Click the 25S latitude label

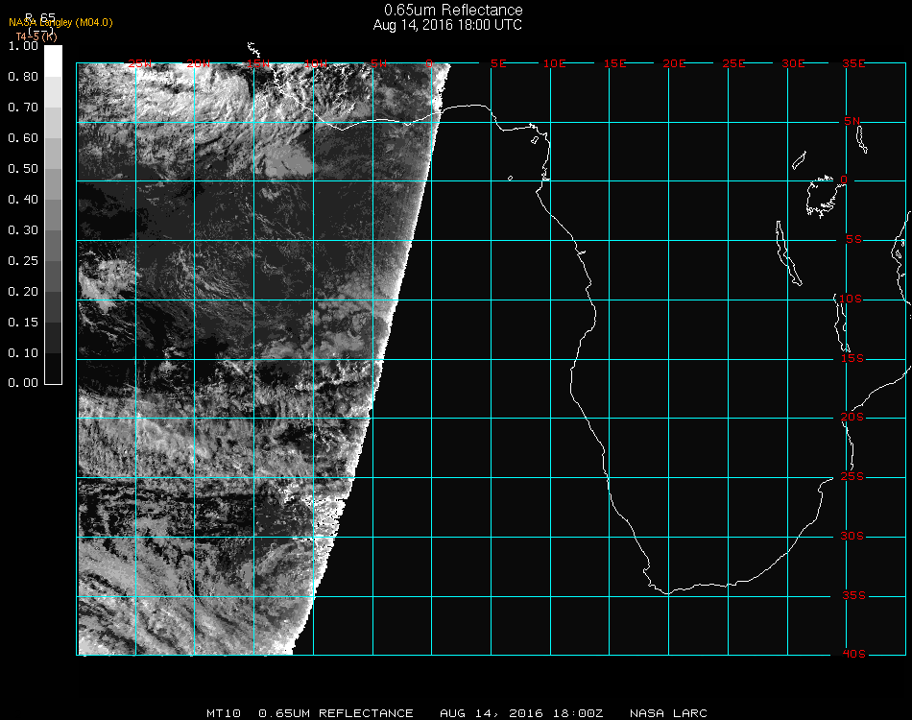(x=852, y=476)
